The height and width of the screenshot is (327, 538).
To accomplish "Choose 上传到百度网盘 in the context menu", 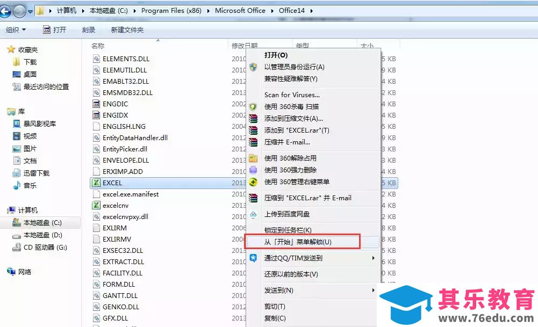I will (287, 214).
